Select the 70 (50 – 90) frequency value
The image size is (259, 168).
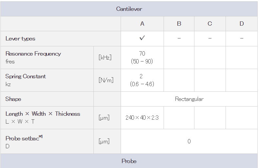[x=142, y=58]
